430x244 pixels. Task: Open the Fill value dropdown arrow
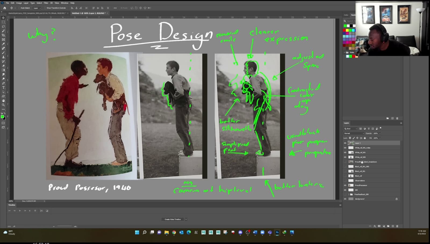pos(380,138)
